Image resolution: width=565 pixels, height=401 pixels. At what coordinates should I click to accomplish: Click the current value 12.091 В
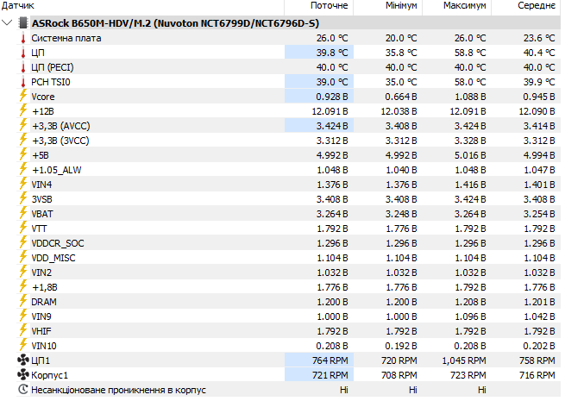coord(330,111)
